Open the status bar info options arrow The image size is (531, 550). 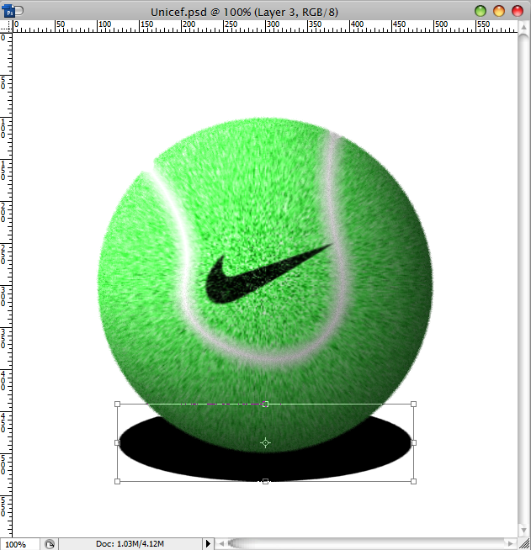208,544
